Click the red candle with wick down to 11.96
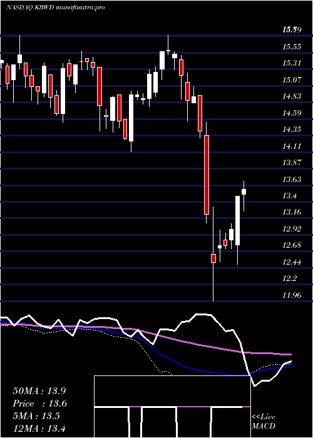313x438 pixels. (213, 258)
